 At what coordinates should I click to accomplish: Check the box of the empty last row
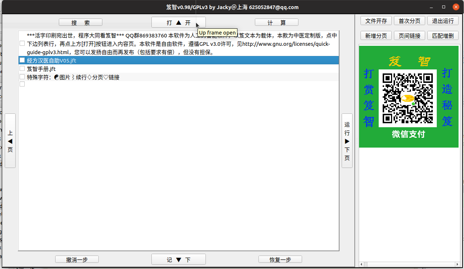coord(22,84)
